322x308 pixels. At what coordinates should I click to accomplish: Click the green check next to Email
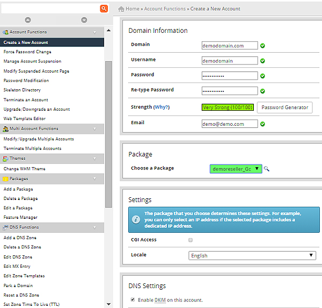tap(262, 124)
